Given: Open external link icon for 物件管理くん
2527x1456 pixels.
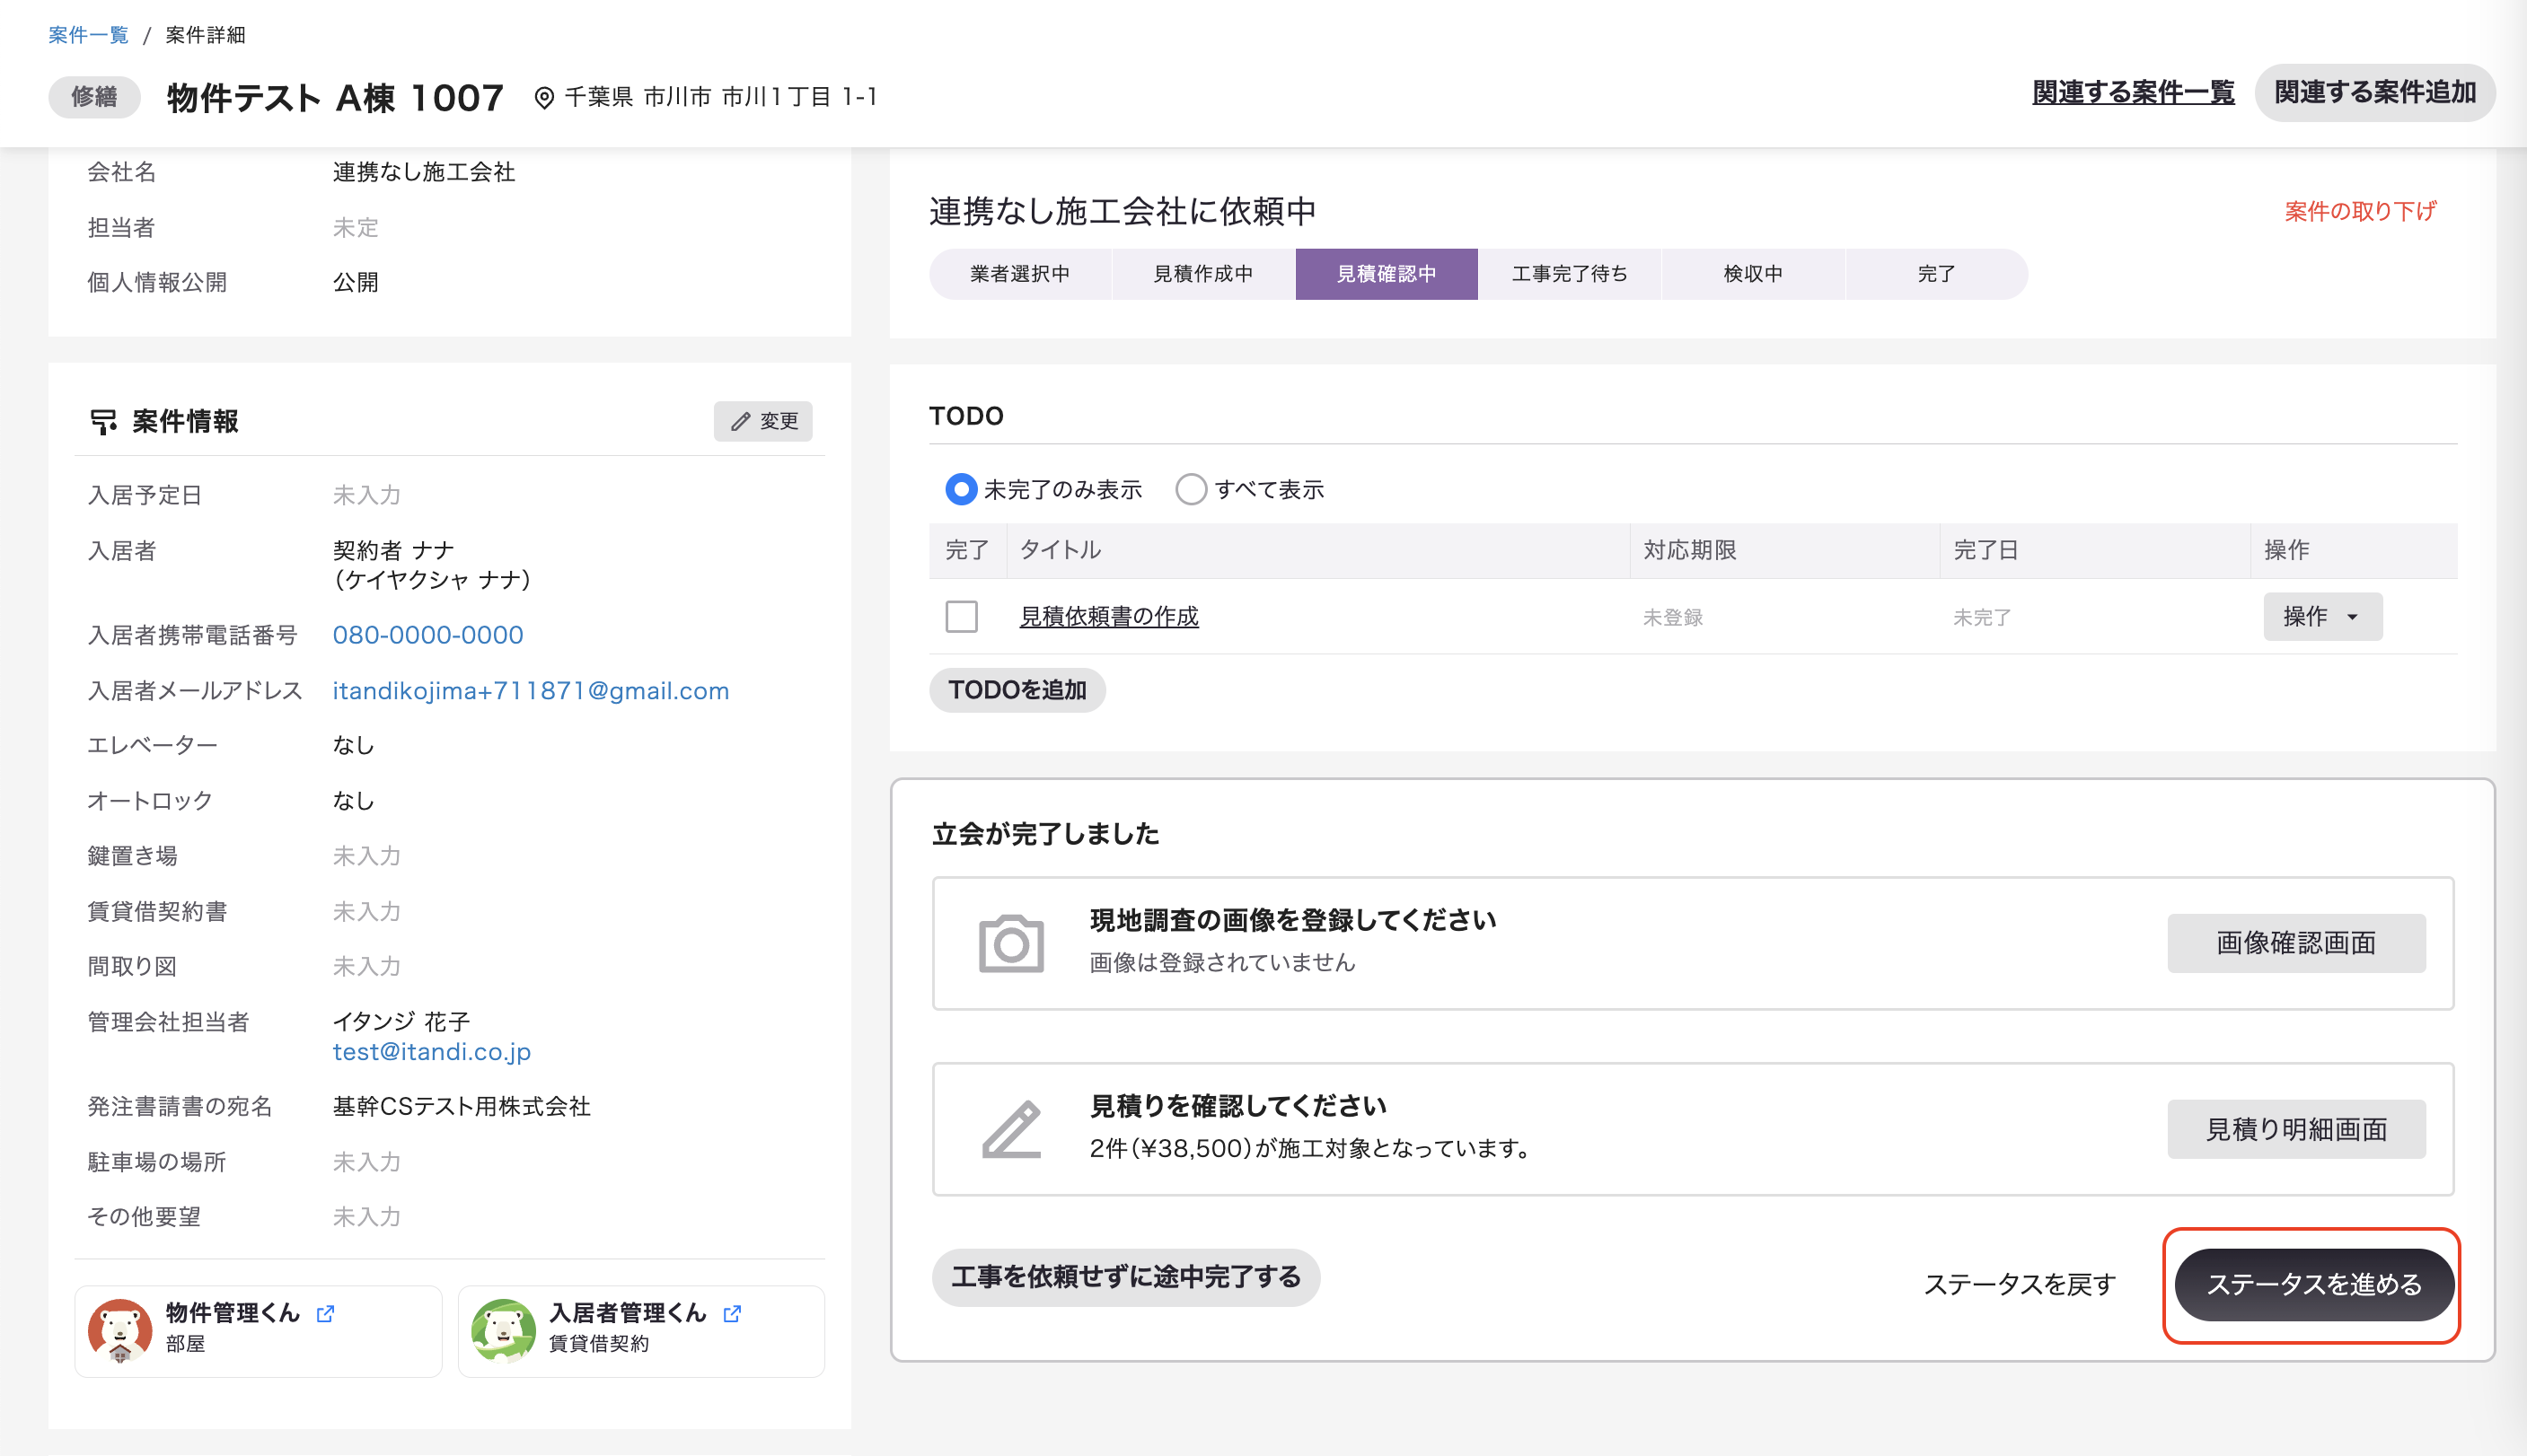Looking at the screenshot, I should [325, 1313].
